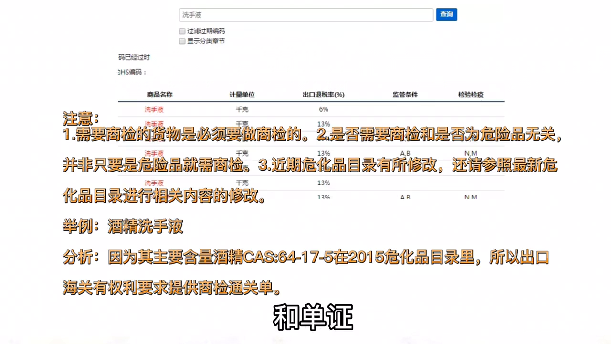The image size is (611, 344).
Task: Click the 计量单位 column header
Action: click(242, 95)
